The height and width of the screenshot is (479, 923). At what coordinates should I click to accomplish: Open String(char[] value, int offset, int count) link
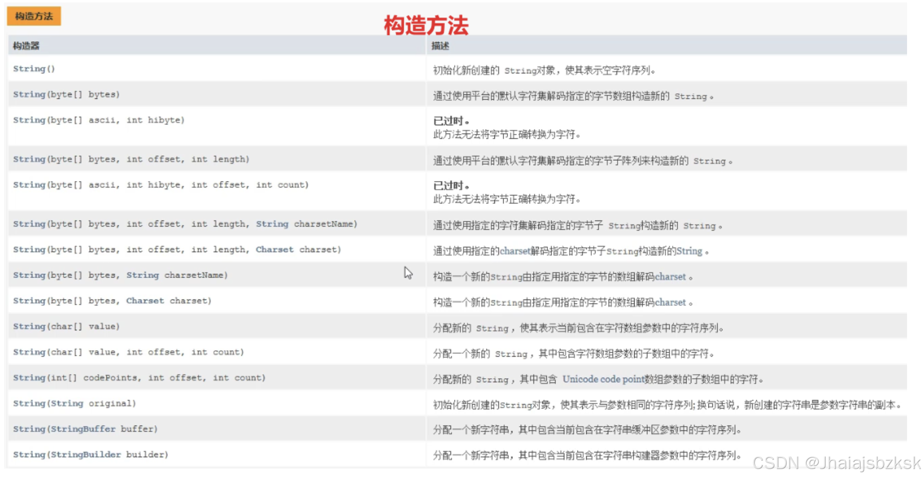129,352
